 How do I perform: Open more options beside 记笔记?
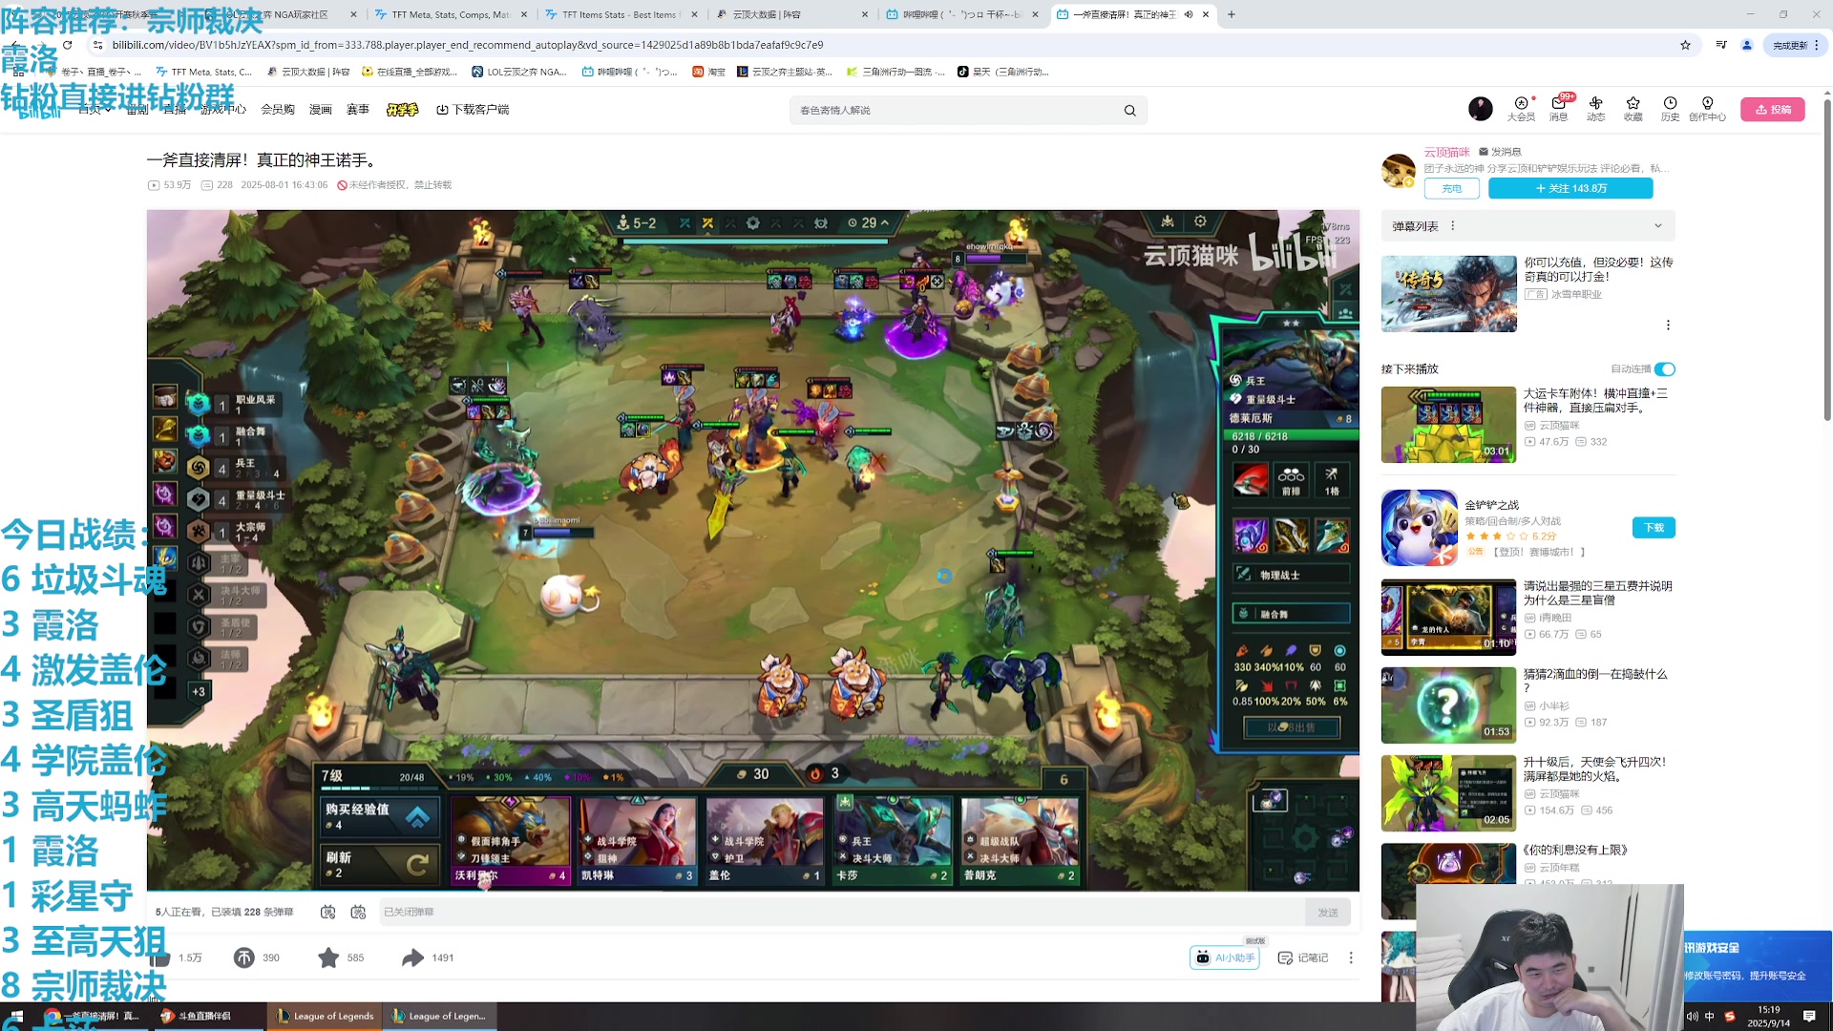pos(1350,957)
